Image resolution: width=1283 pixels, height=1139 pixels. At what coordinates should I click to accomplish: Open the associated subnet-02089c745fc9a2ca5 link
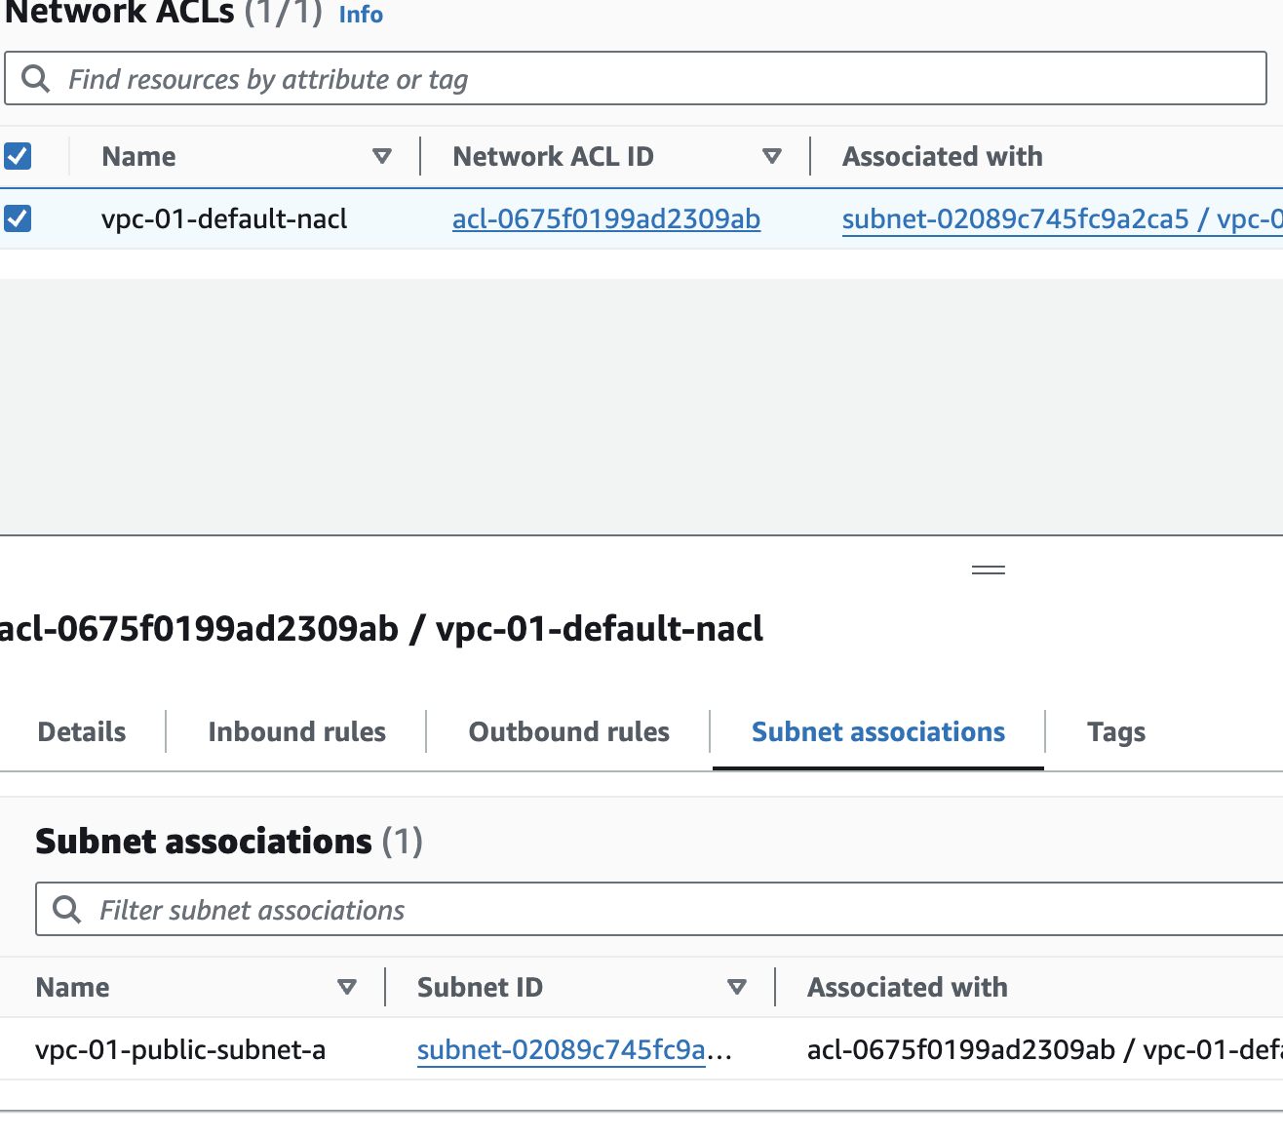(1014, 219)
